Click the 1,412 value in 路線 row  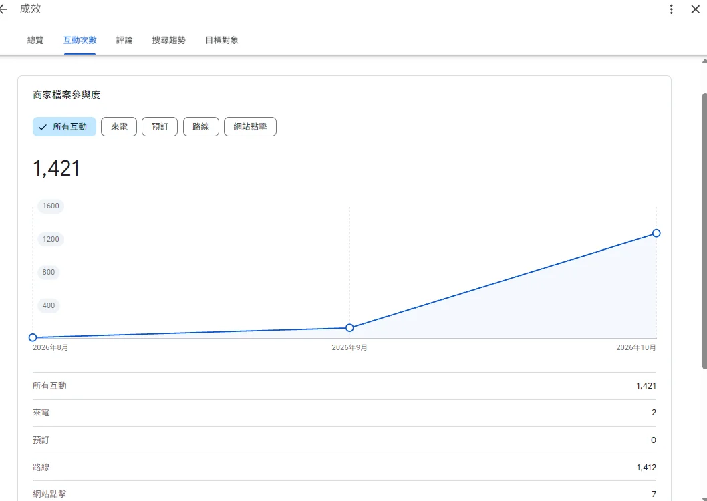pyautogui.click(x=646, y=467)
